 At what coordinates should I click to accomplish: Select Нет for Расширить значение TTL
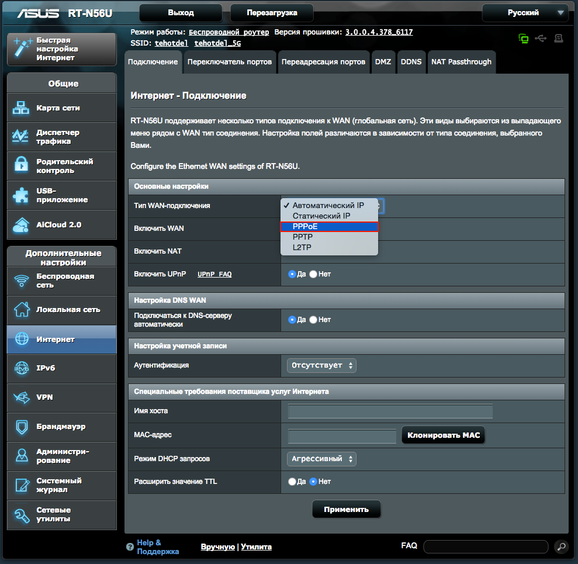313,482
